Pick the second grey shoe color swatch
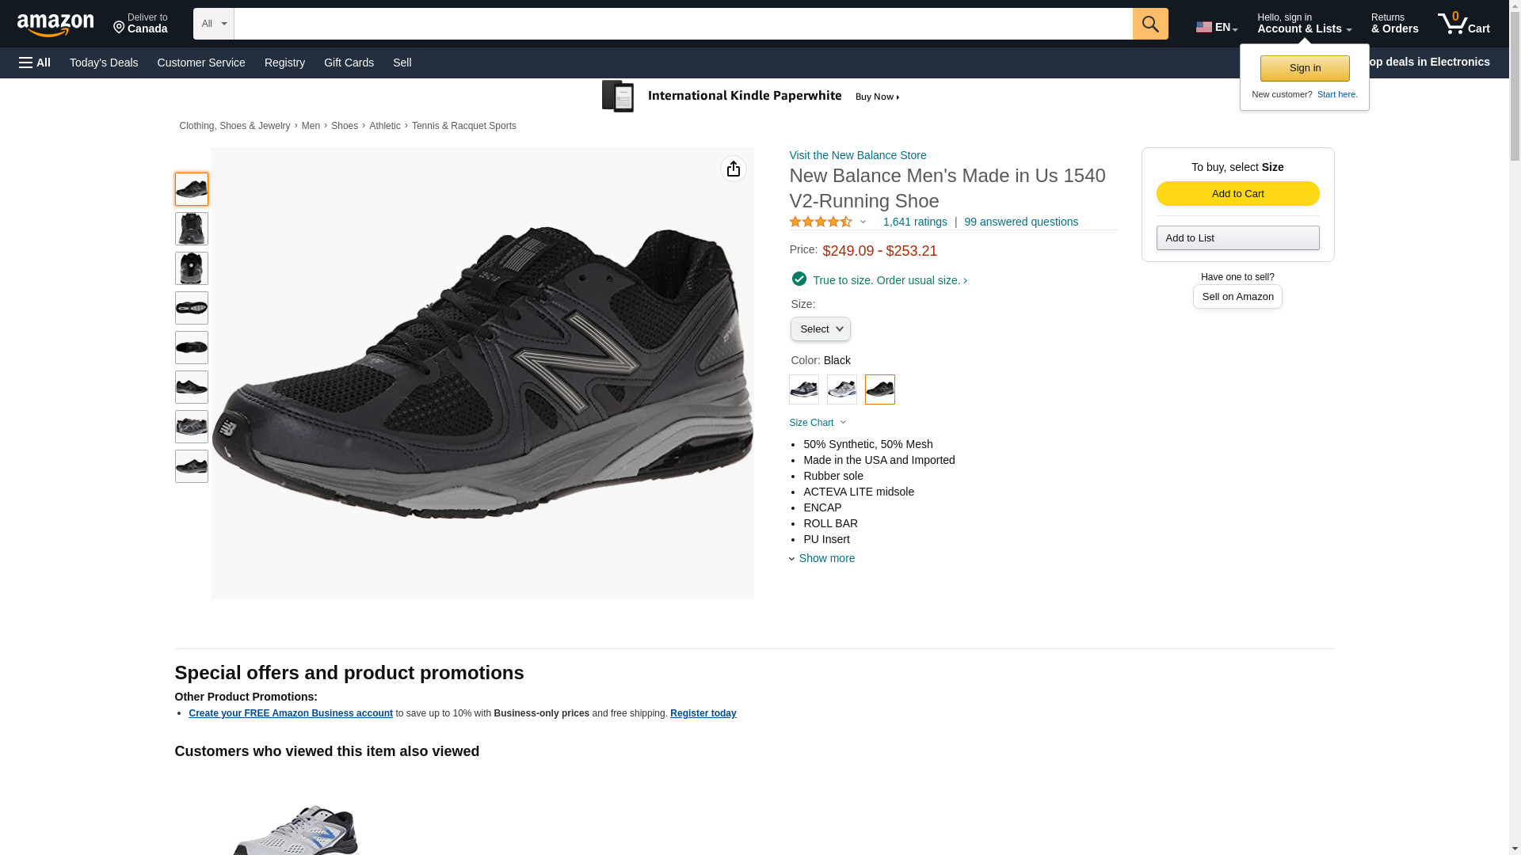 pyautogui.click(x=841, y=389)
